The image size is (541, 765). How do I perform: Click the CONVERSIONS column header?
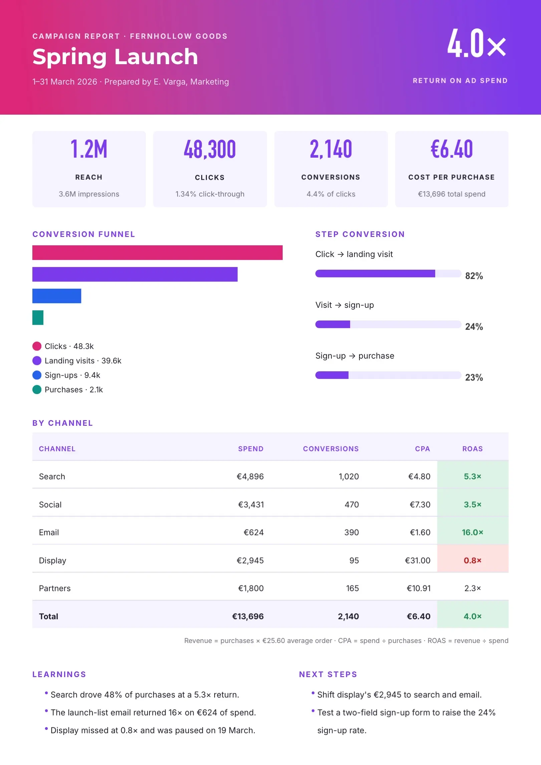point(331,449)
